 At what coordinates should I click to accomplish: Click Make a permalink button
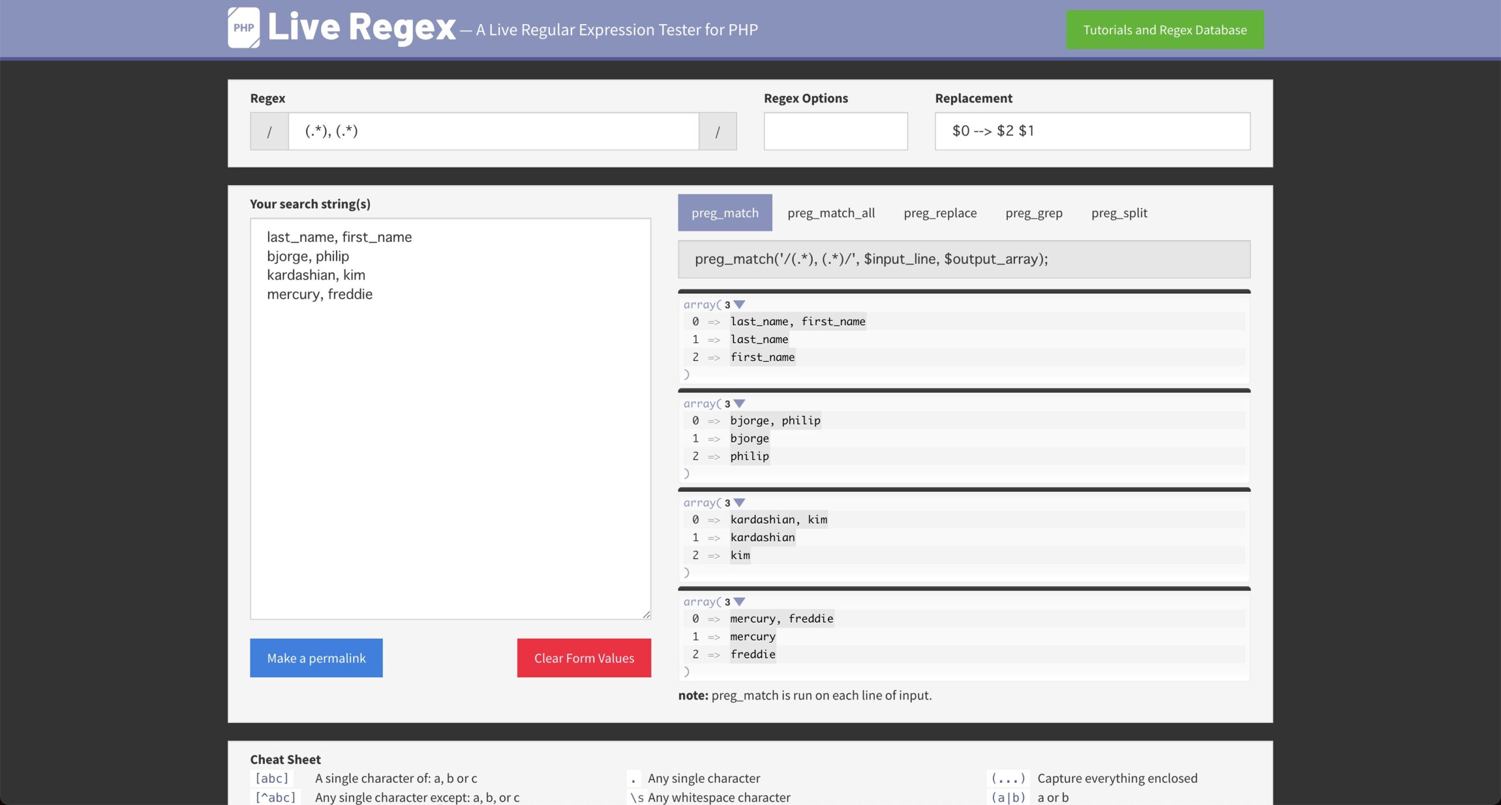[316, 658]
